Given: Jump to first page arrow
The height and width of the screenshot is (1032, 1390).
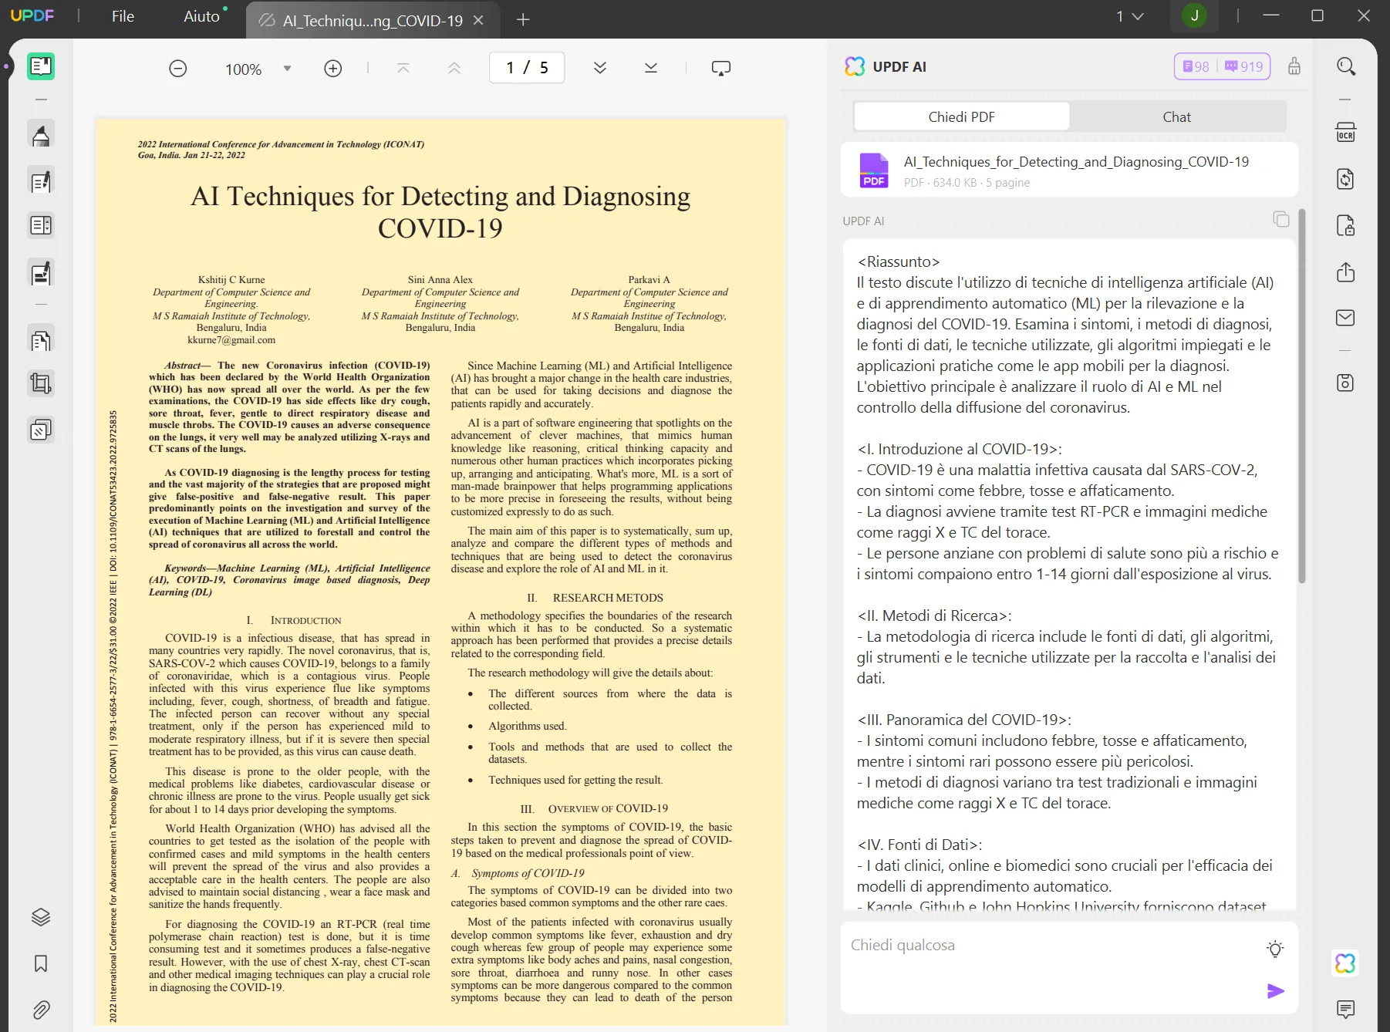Looking at the screenshot, I should [403, 69].
